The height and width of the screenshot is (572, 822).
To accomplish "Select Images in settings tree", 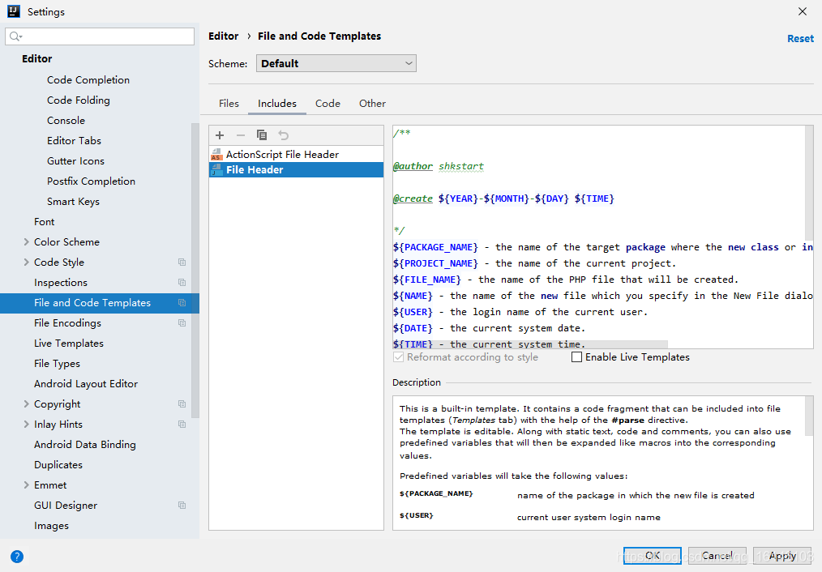I will [x=51, y=526].
